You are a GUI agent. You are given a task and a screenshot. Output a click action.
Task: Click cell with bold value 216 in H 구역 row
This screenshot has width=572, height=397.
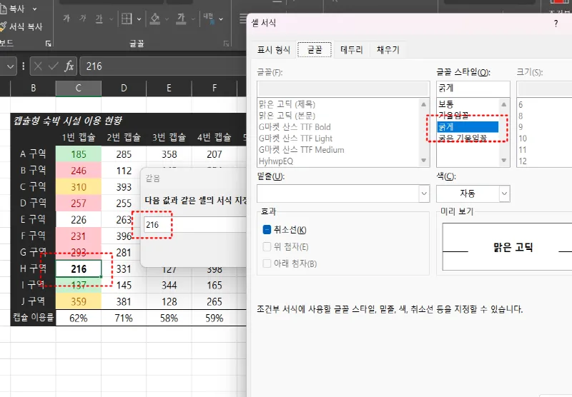(79, 268)
